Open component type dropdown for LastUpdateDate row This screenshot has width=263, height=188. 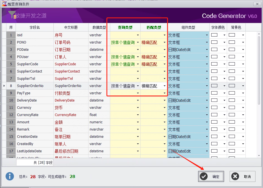[207, 151]
